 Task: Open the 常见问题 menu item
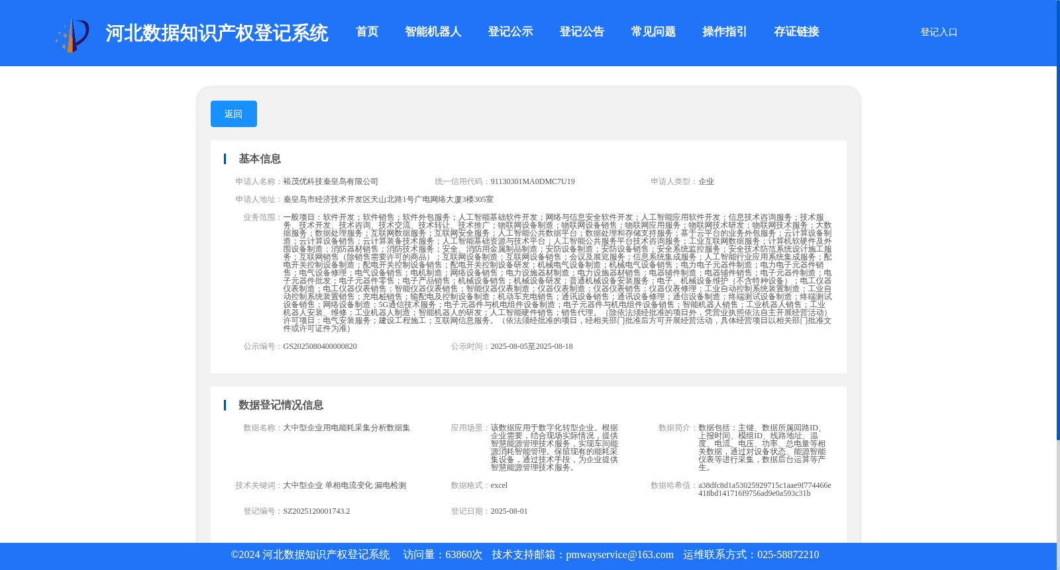coord(654,32)
